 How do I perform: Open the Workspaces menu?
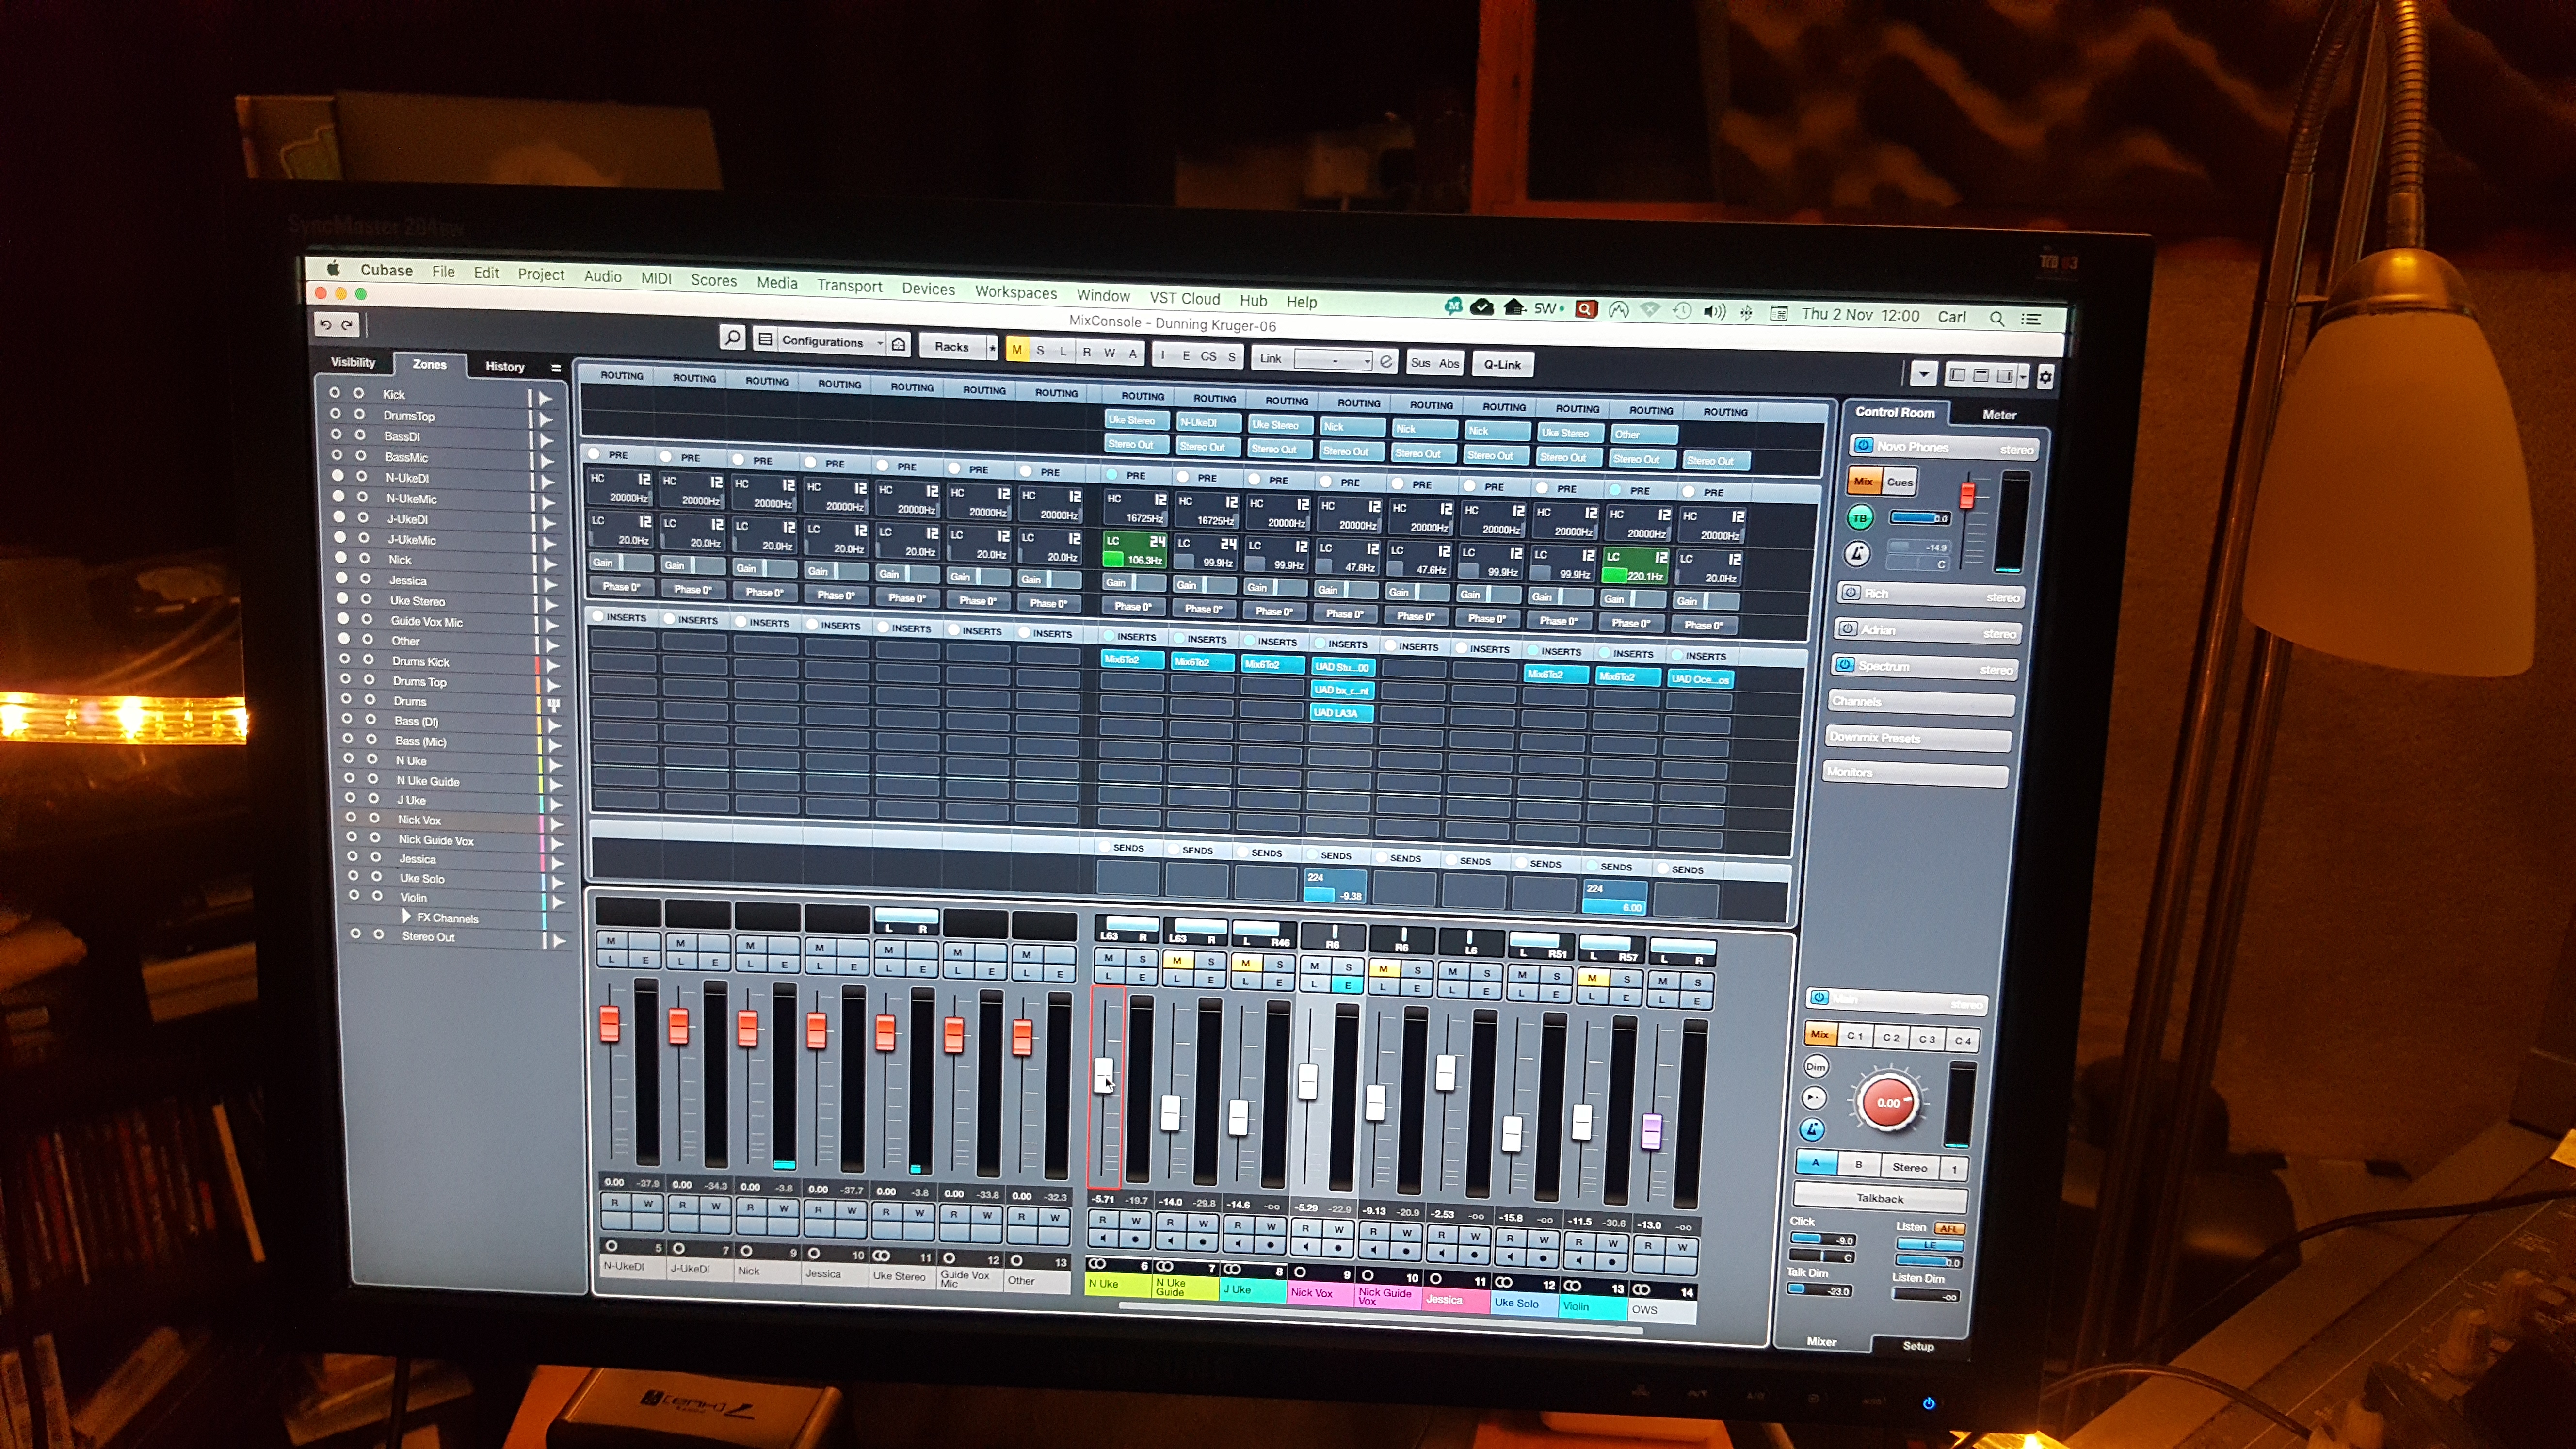tap(1015, 292)
